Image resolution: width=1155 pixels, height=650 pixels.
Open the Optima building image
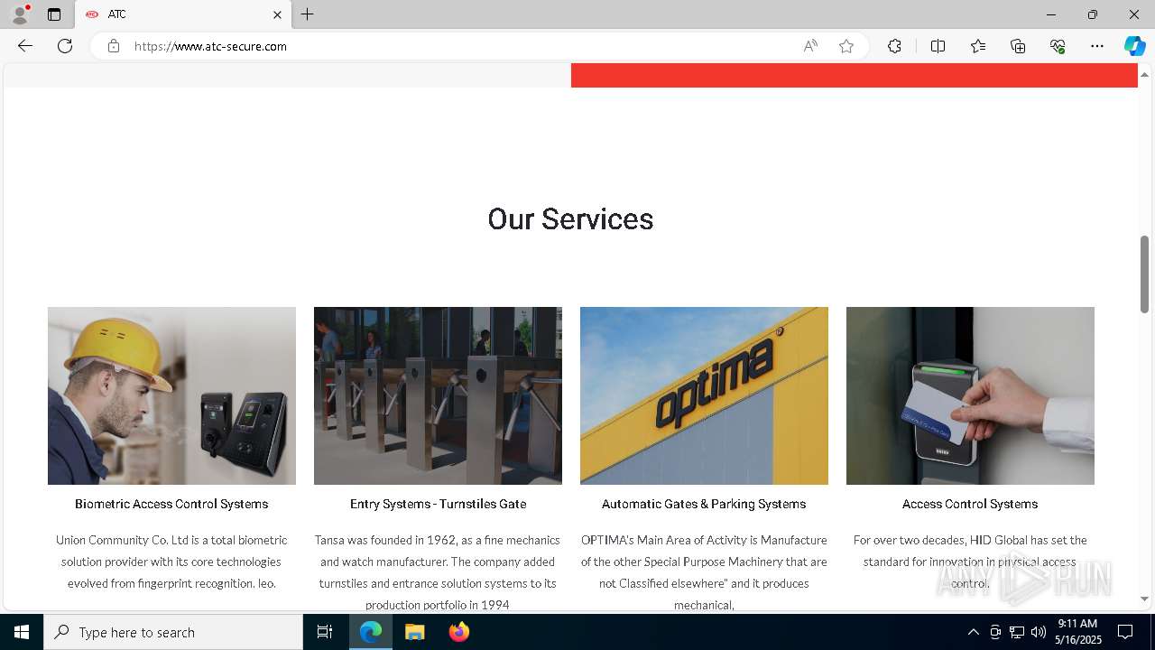[704, 395]
